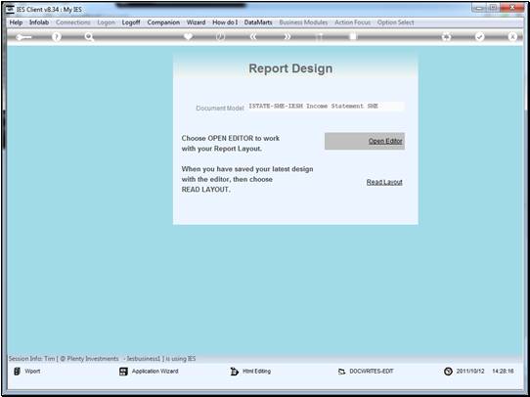Open the Companion menu

(x=163, y=22)
